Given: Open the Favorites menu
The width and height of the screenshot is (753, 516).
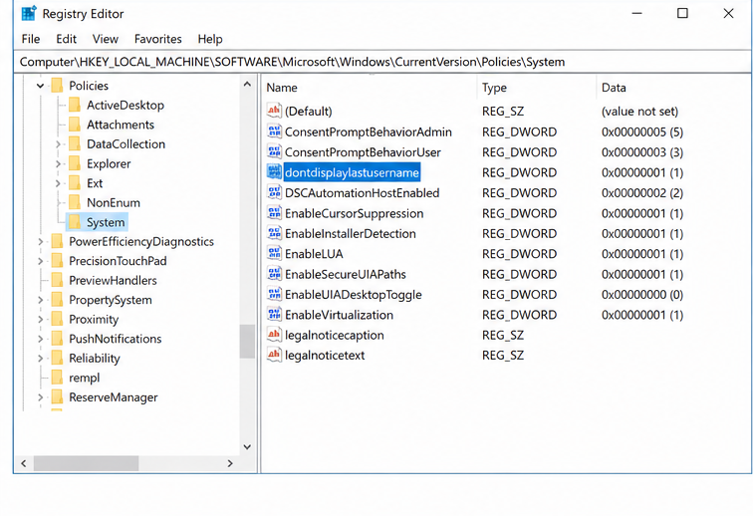Looking at the screenshot, I should point(158,39).
